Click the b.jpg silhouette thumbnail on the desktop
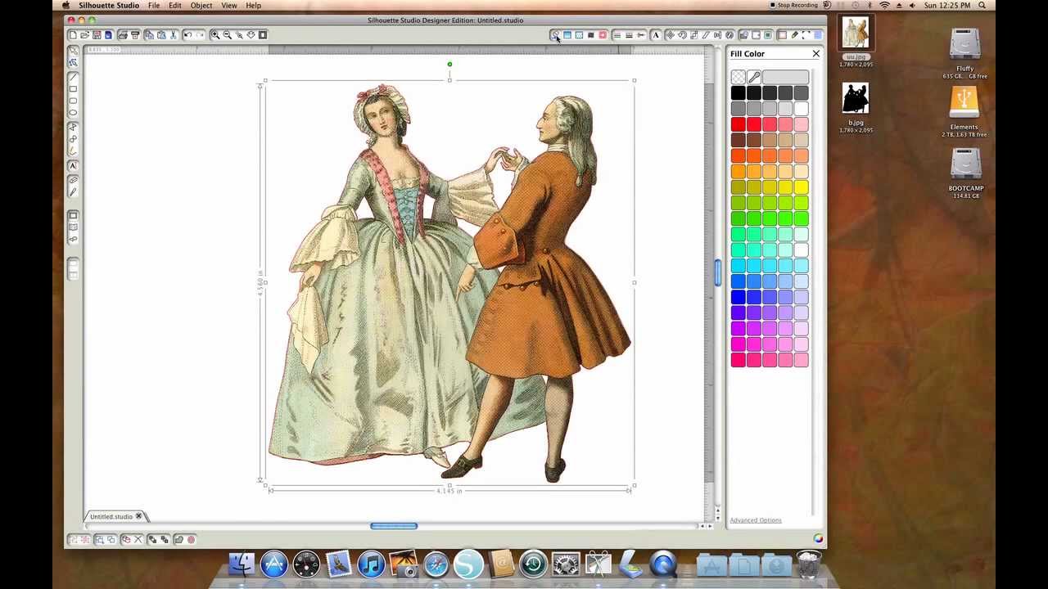Viewport: 1048px width, 589px height. click(x=856, y=99)
